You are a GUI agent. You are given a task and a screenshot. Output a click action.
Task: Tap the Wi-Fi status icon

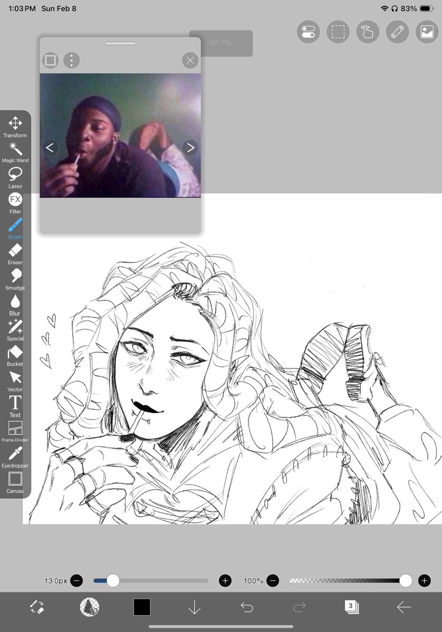click(x=385, y=8)
